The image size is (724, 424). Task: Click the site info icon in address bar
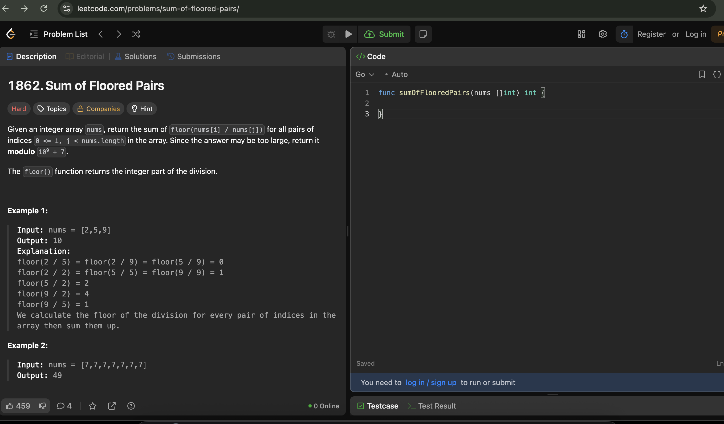(66, 9)
